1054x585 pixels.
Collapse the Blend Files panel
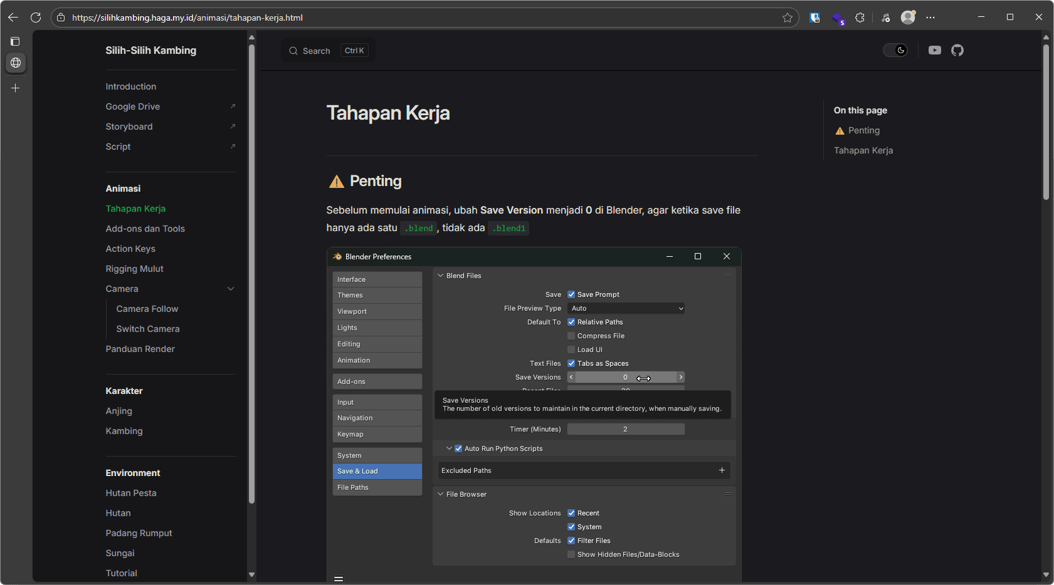coord(441,276)
